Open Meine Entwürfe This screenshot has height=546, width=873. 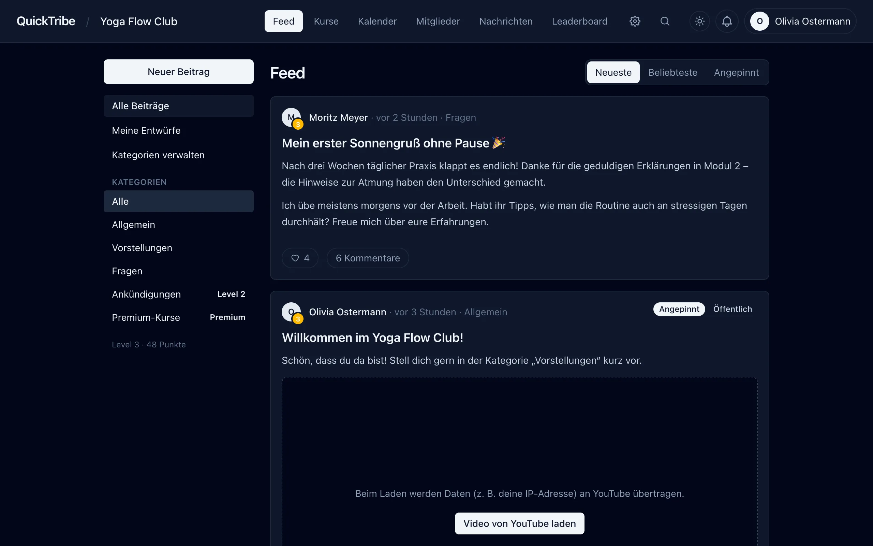coord(179,130)
